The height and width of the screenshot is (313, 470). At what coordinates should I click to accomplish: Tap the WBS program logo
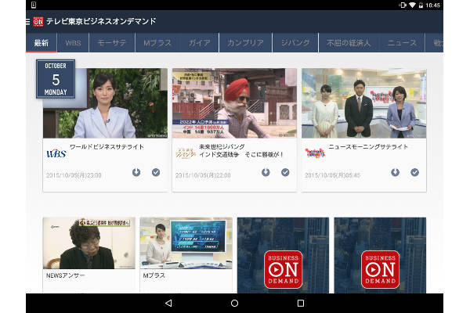56,153
